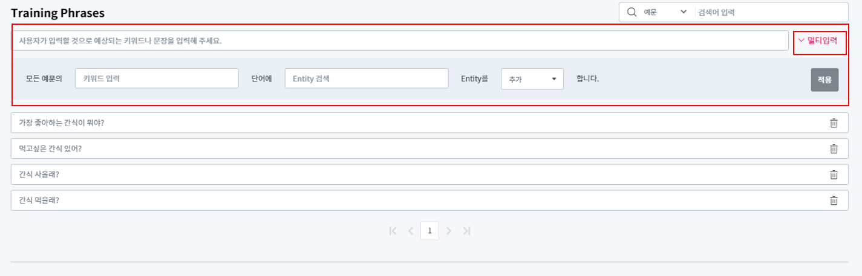Delete the phrase '먹고싶은 간식 있어?'
The height and width of the screenshot is (276, 862).
click(834, 149)
